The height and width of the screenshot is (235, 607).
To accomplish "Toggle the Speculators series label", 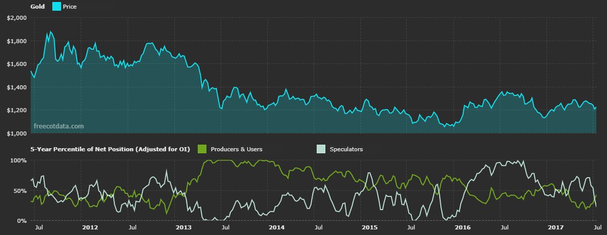I will tap(346, 149).
